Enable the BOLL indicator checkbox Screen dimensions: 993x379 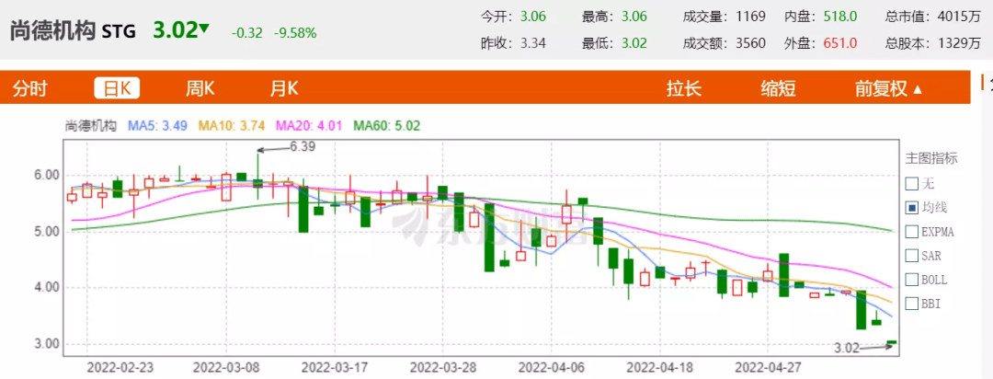(912, 280)
